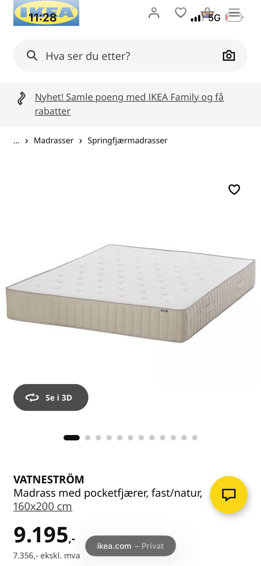Tap the ikea.com Privat address pill
Viewport: 261px width, 566px height.
pyautogui.click(x=130, y=546)
